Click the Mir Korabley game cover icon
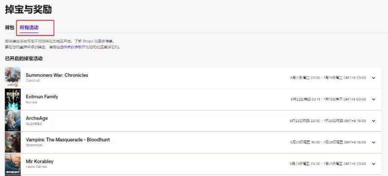 pos(12,164)
